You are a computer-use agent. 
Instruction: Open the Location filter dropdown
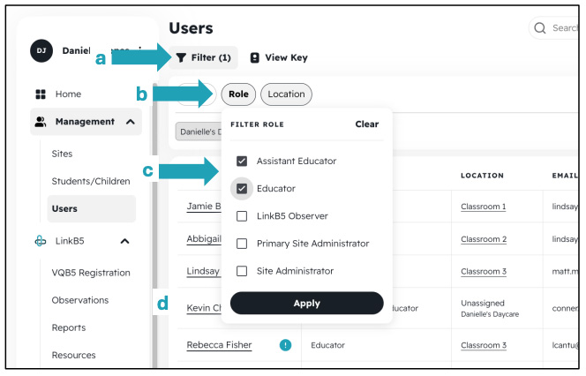[x=286, y=94]
